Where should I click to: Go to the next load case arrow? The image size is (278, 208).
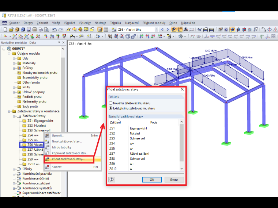[168, 30]
